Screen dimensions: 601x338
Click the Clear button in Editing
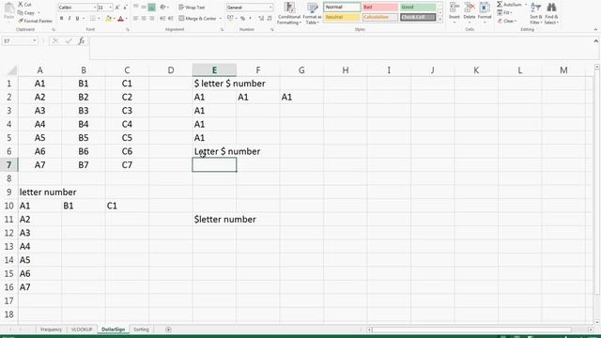point(507,21)
